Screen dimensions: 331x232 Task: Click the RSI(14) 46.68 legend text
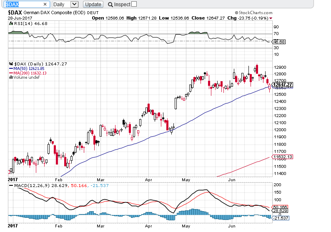(x=31, y=23)
